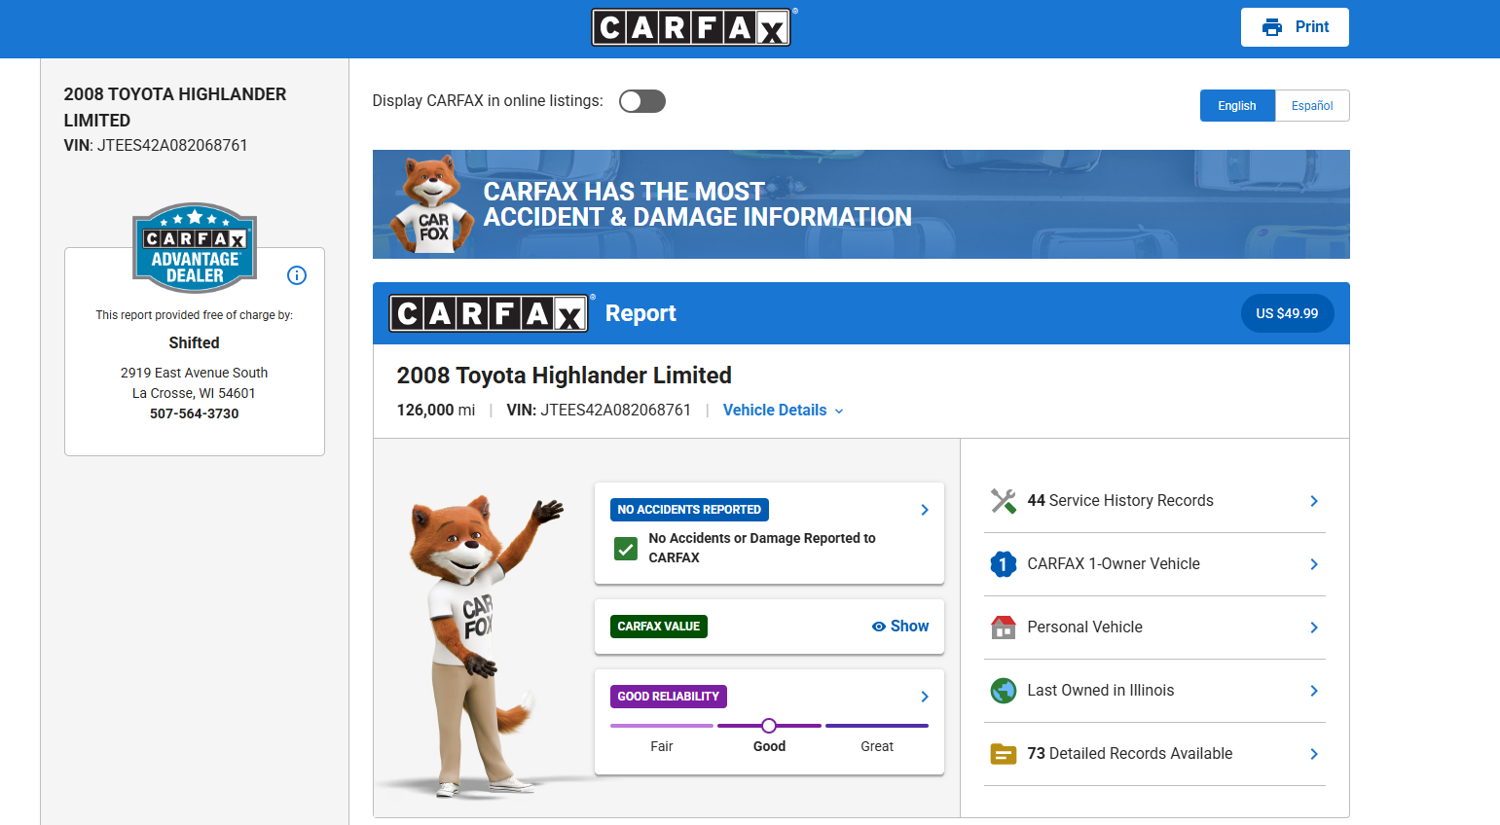
Task: Expand the Good Reliability chevron
Action: tap(925, 697)
